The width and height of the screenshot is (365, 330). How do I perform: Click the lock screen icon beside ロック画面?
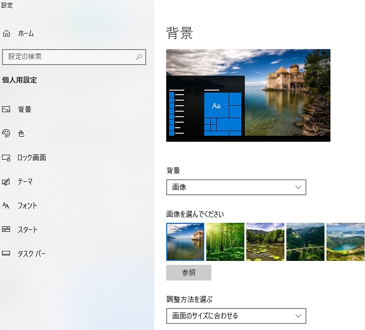[6, 158]
